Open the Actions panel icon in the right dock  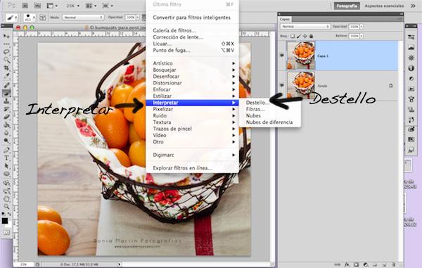(x=411, y=89)
